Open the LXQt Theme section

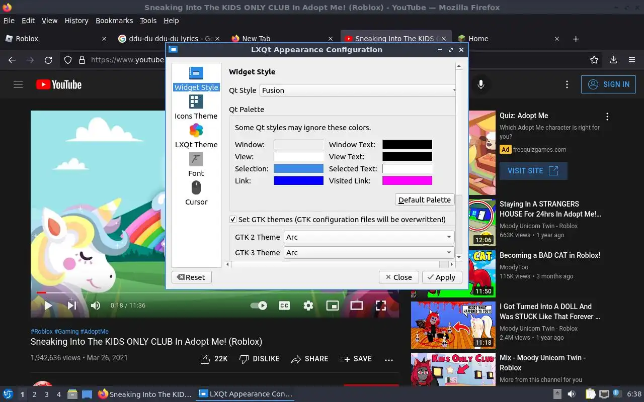pos(196,136)
